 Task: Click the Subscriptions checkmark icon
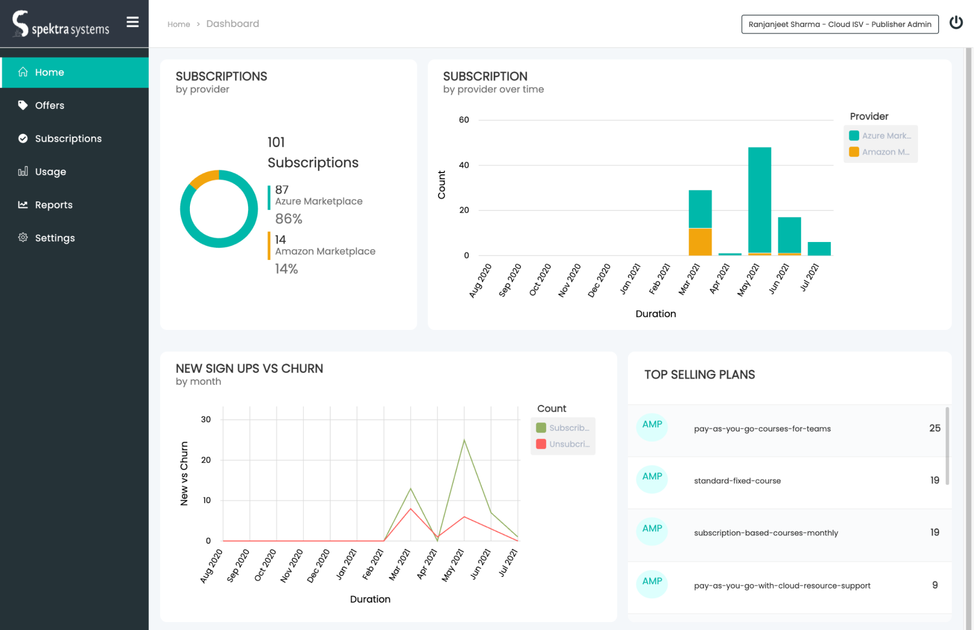click(x=23, y=138)
